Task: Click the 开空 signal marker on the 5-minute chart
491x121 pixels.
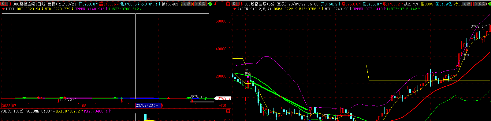Action: [x=247, y=74]
